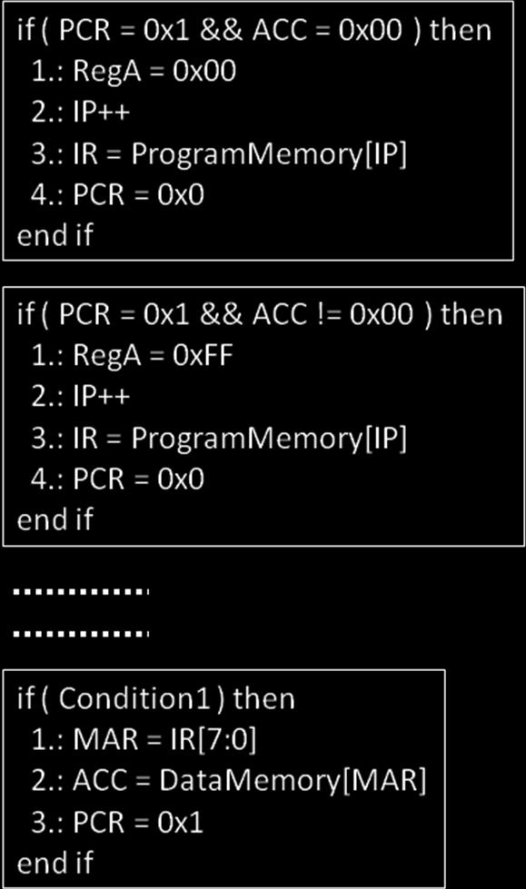Click the 'PCR = 0x1 && ACC = 0x00' condition line

click(254, 29)
